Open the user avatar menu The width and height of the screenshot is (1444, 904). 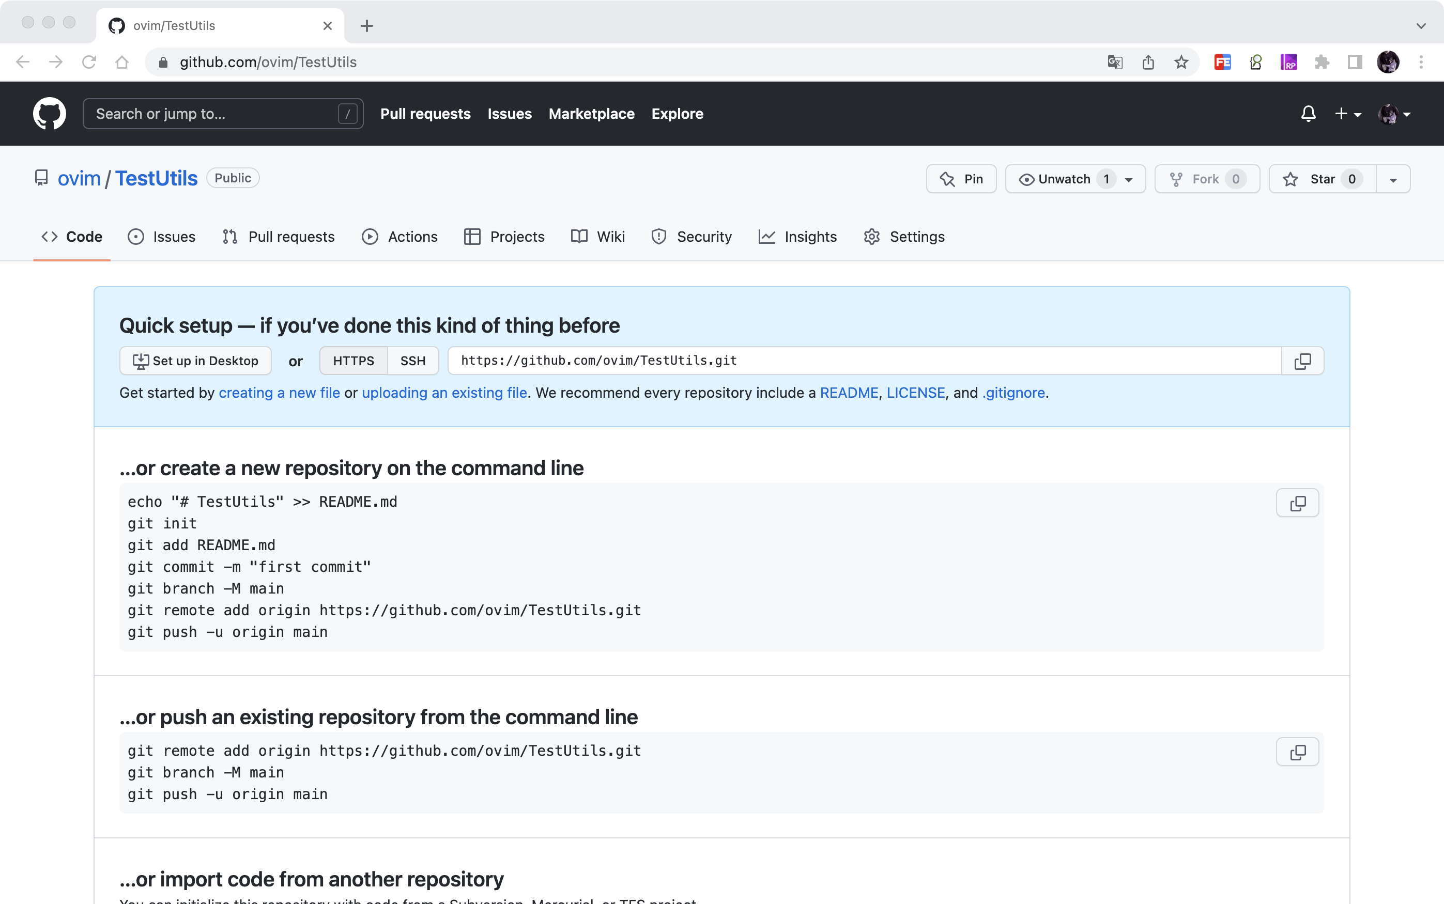point(1394,114)
